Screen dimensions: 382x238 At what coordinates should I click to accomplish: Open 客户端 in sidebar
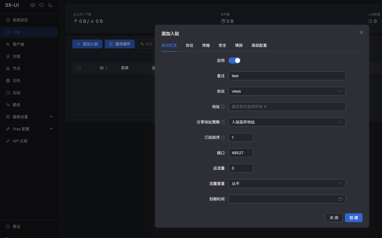point(29,44)
